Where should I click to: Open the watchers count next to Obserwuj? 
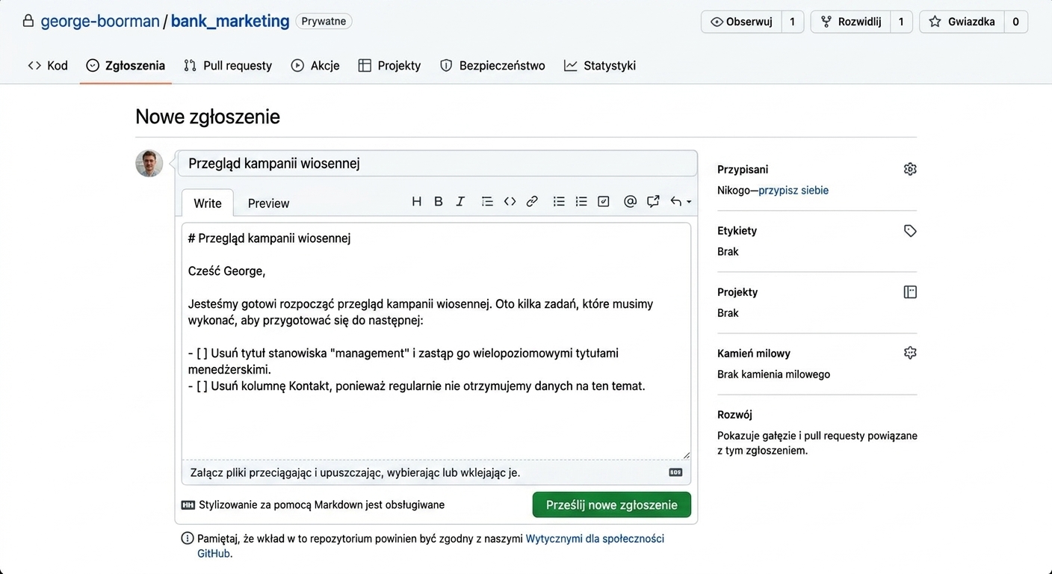(793, 22)
